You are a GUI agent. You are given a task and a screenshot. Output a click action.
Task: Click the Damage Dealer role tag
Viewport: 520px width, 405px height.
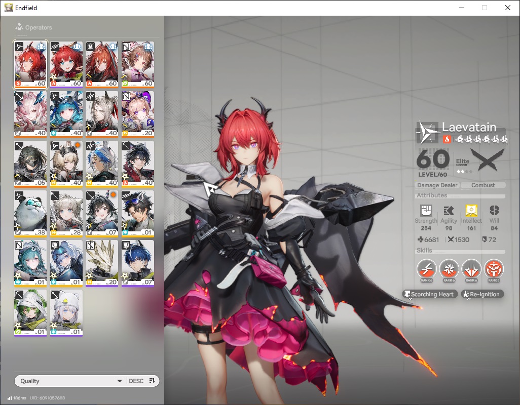coord(437,185)
